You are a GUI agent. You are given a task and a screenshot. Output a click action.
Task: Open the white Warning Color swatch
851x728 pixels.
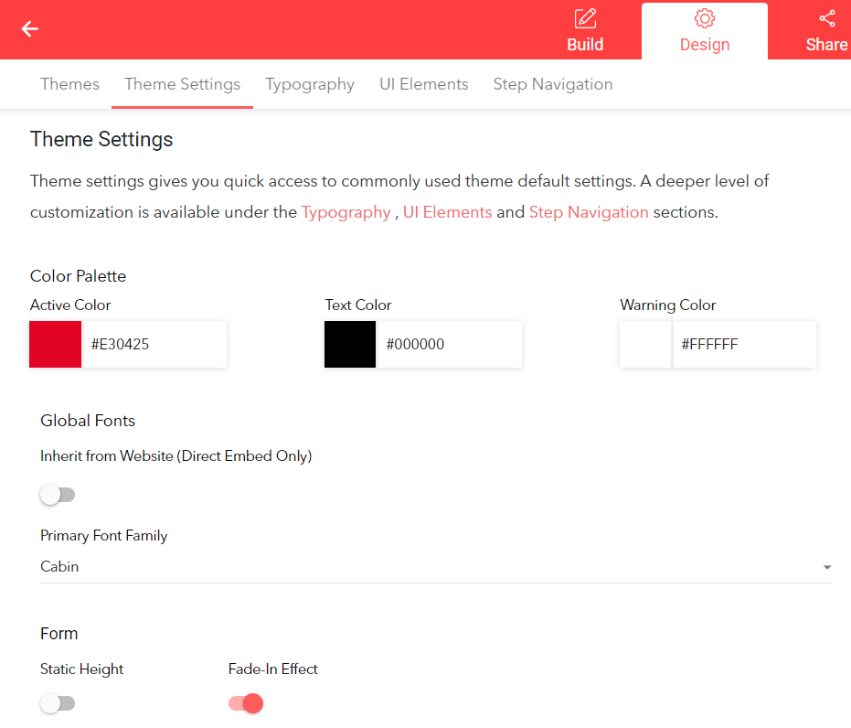(645, 344)
